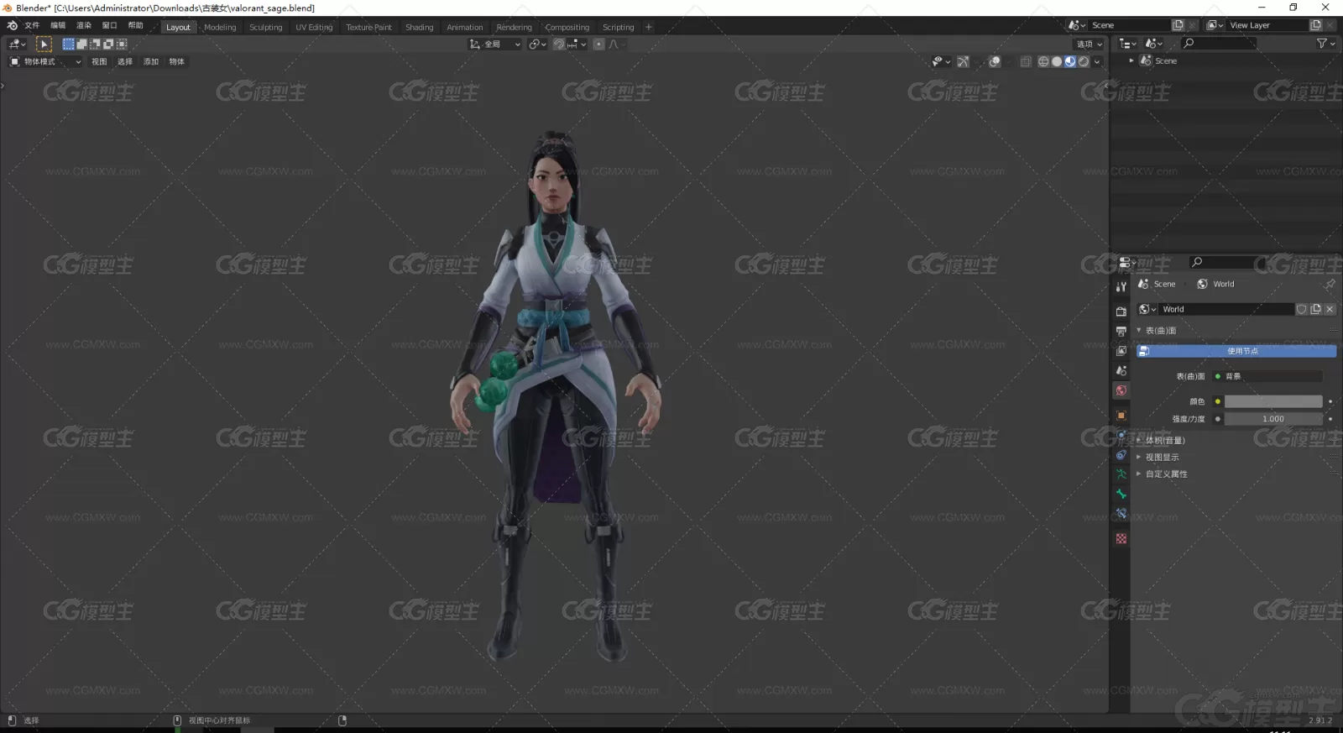1343x733 pixels.
Task: Open the World properties tab icon
Action: [x=1121, y=390]
